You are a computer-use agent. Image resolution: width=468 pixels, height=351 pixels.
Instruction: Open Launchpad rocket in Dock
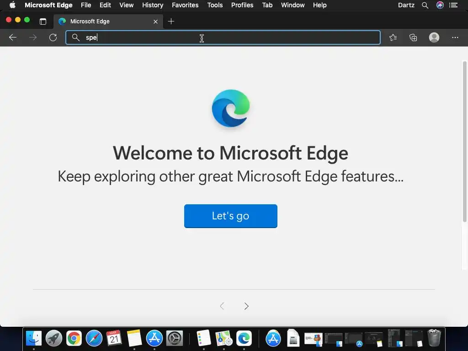tap(54, 338)
